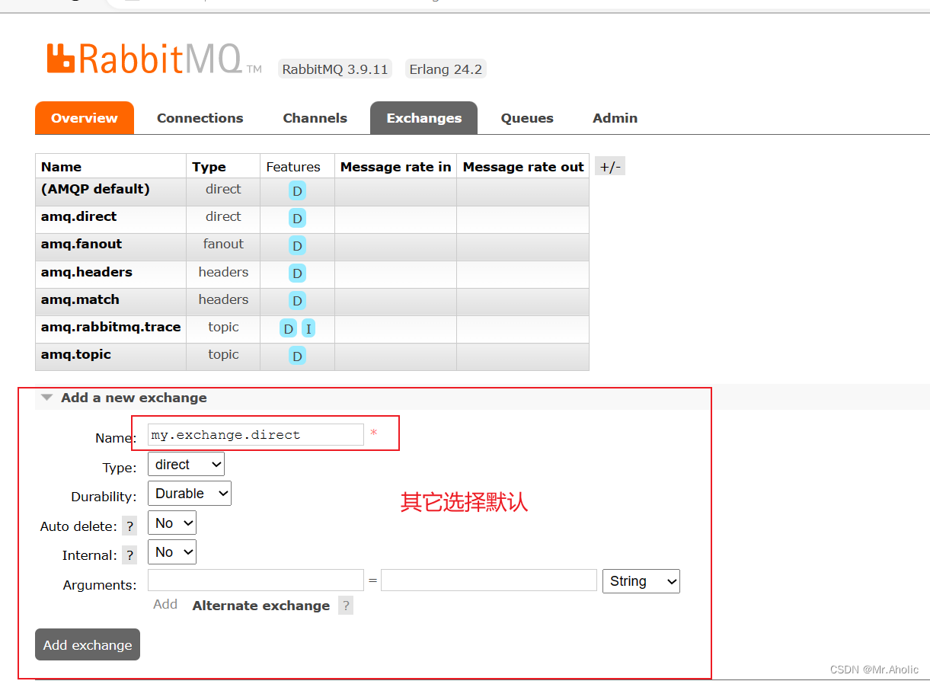Image resolution: width=930 pixels, height=681 pixels.
Task: Set Auto delete to No
Action: click(171, 523)
